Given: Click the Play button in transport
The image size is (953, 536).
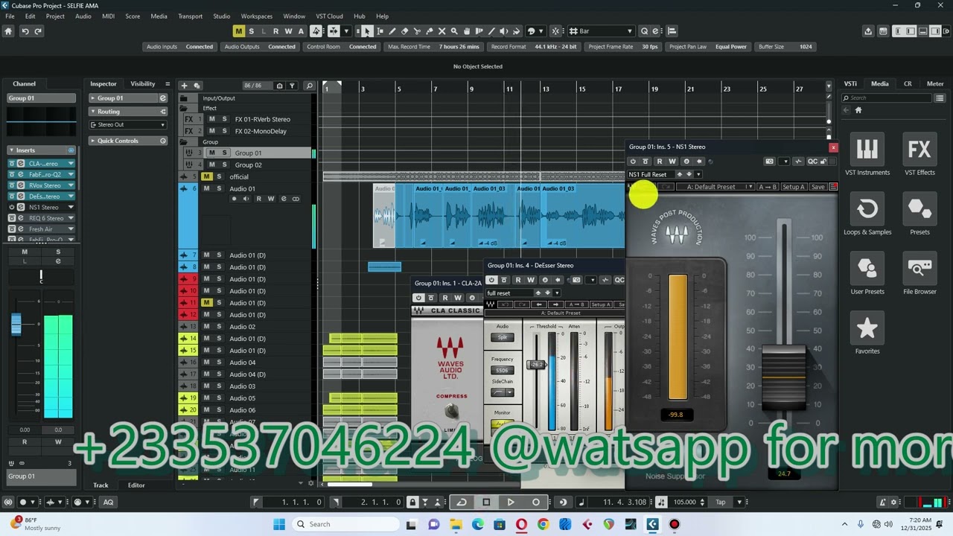Looking at the screenshot, I should pos(511,502).
